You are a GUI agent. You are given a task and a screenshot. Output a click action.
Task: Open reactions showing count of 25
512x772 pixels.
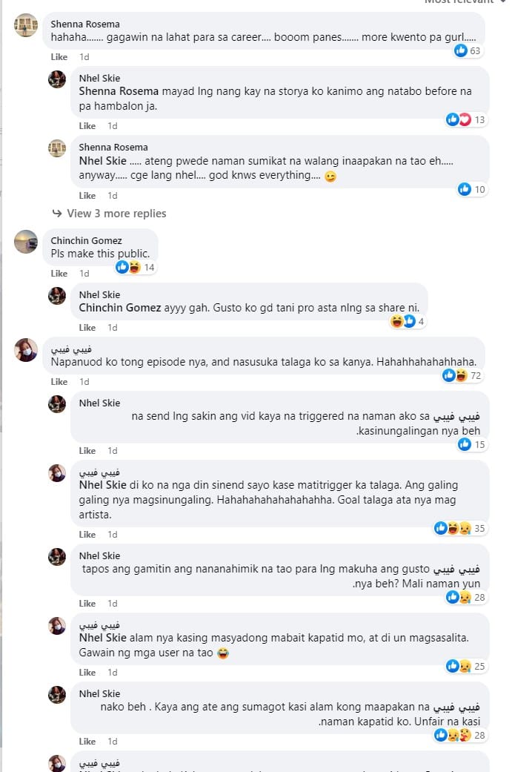coord(467,666)
